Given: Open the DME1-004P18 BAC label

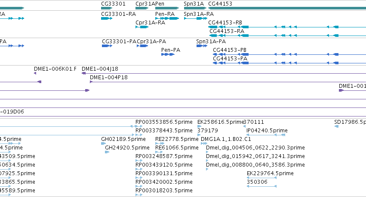Looking at the screenshot, I should tap(109, 78).
